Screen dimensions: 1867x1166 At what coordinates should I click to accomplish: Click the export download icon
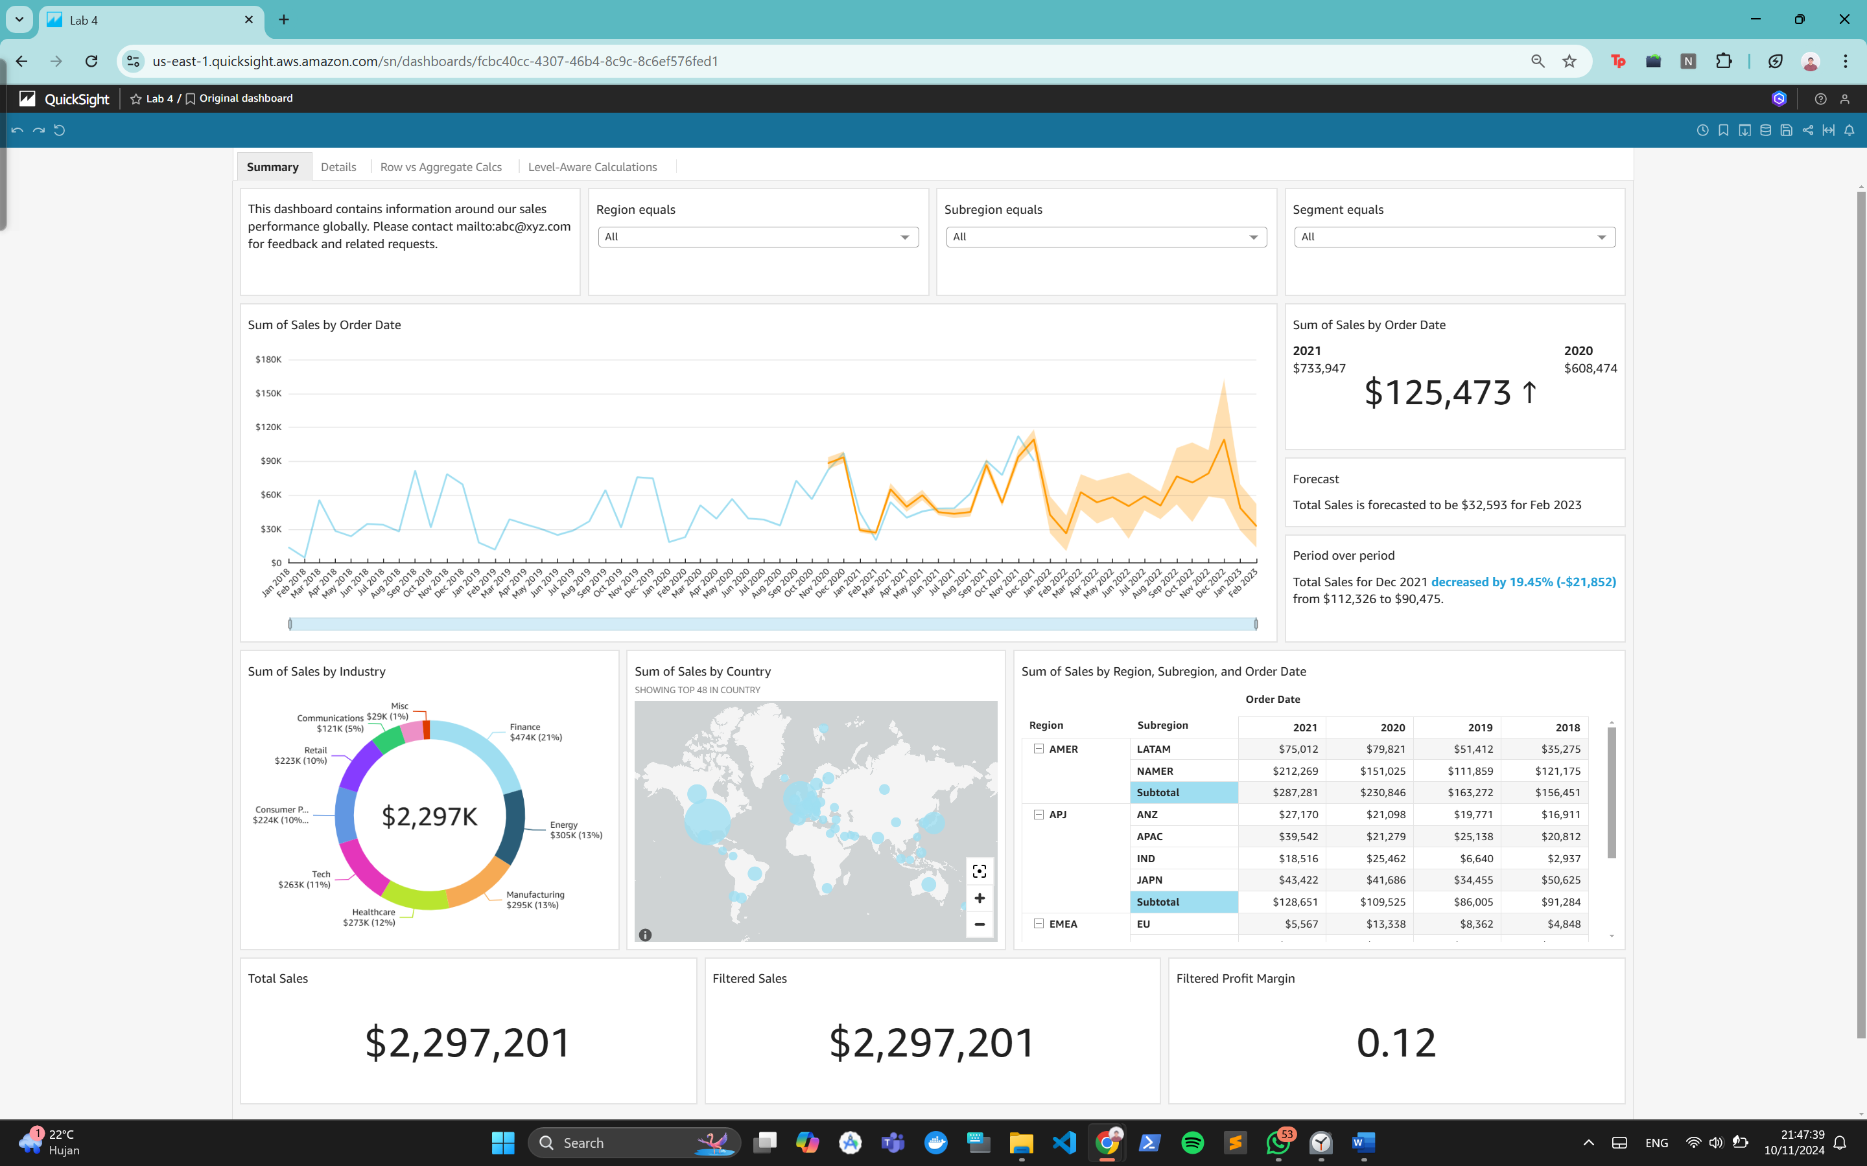(1744, 130)
